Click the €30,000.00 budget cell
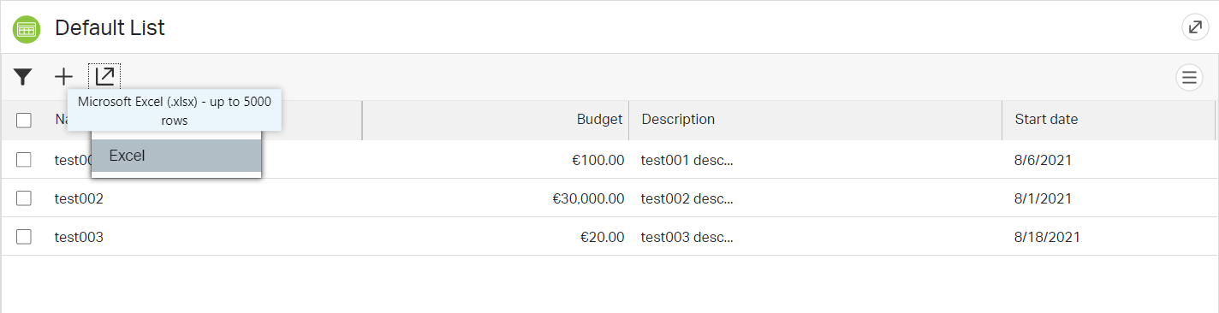1219x313 pixels. (588, 198)
